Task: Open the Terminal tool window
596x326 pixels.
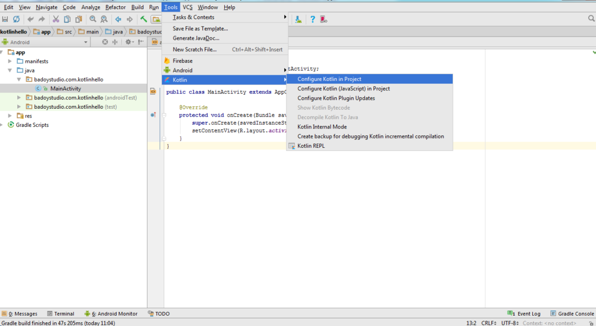Action: (x=61, y=314)
